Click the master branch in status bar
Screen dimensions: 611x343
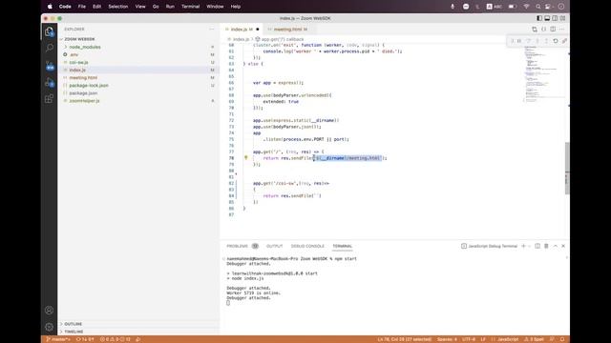pyautogui.click(x=58, y=339)
